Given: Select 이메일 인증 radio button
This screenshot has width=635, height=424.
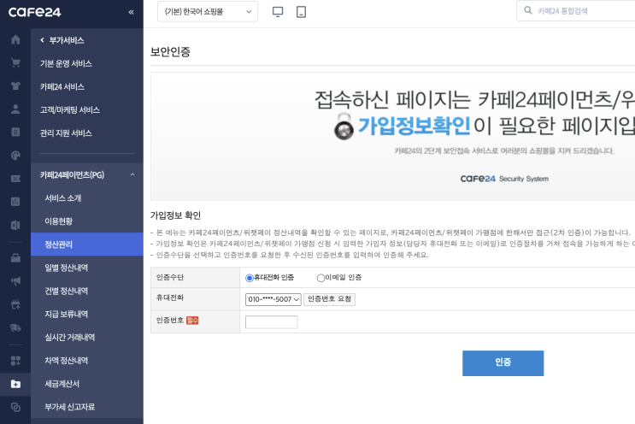Looking at the screenshot, I should (320, 278).
